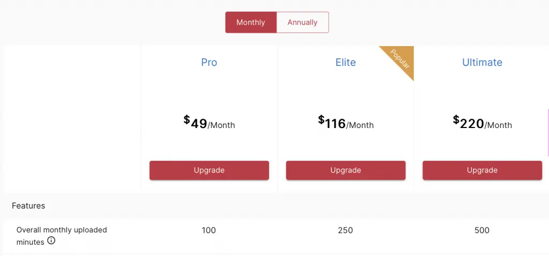This screenshot has height=256, width=549.
Task: Switch billing to Monthly
Action: click(x=251, y=22)
